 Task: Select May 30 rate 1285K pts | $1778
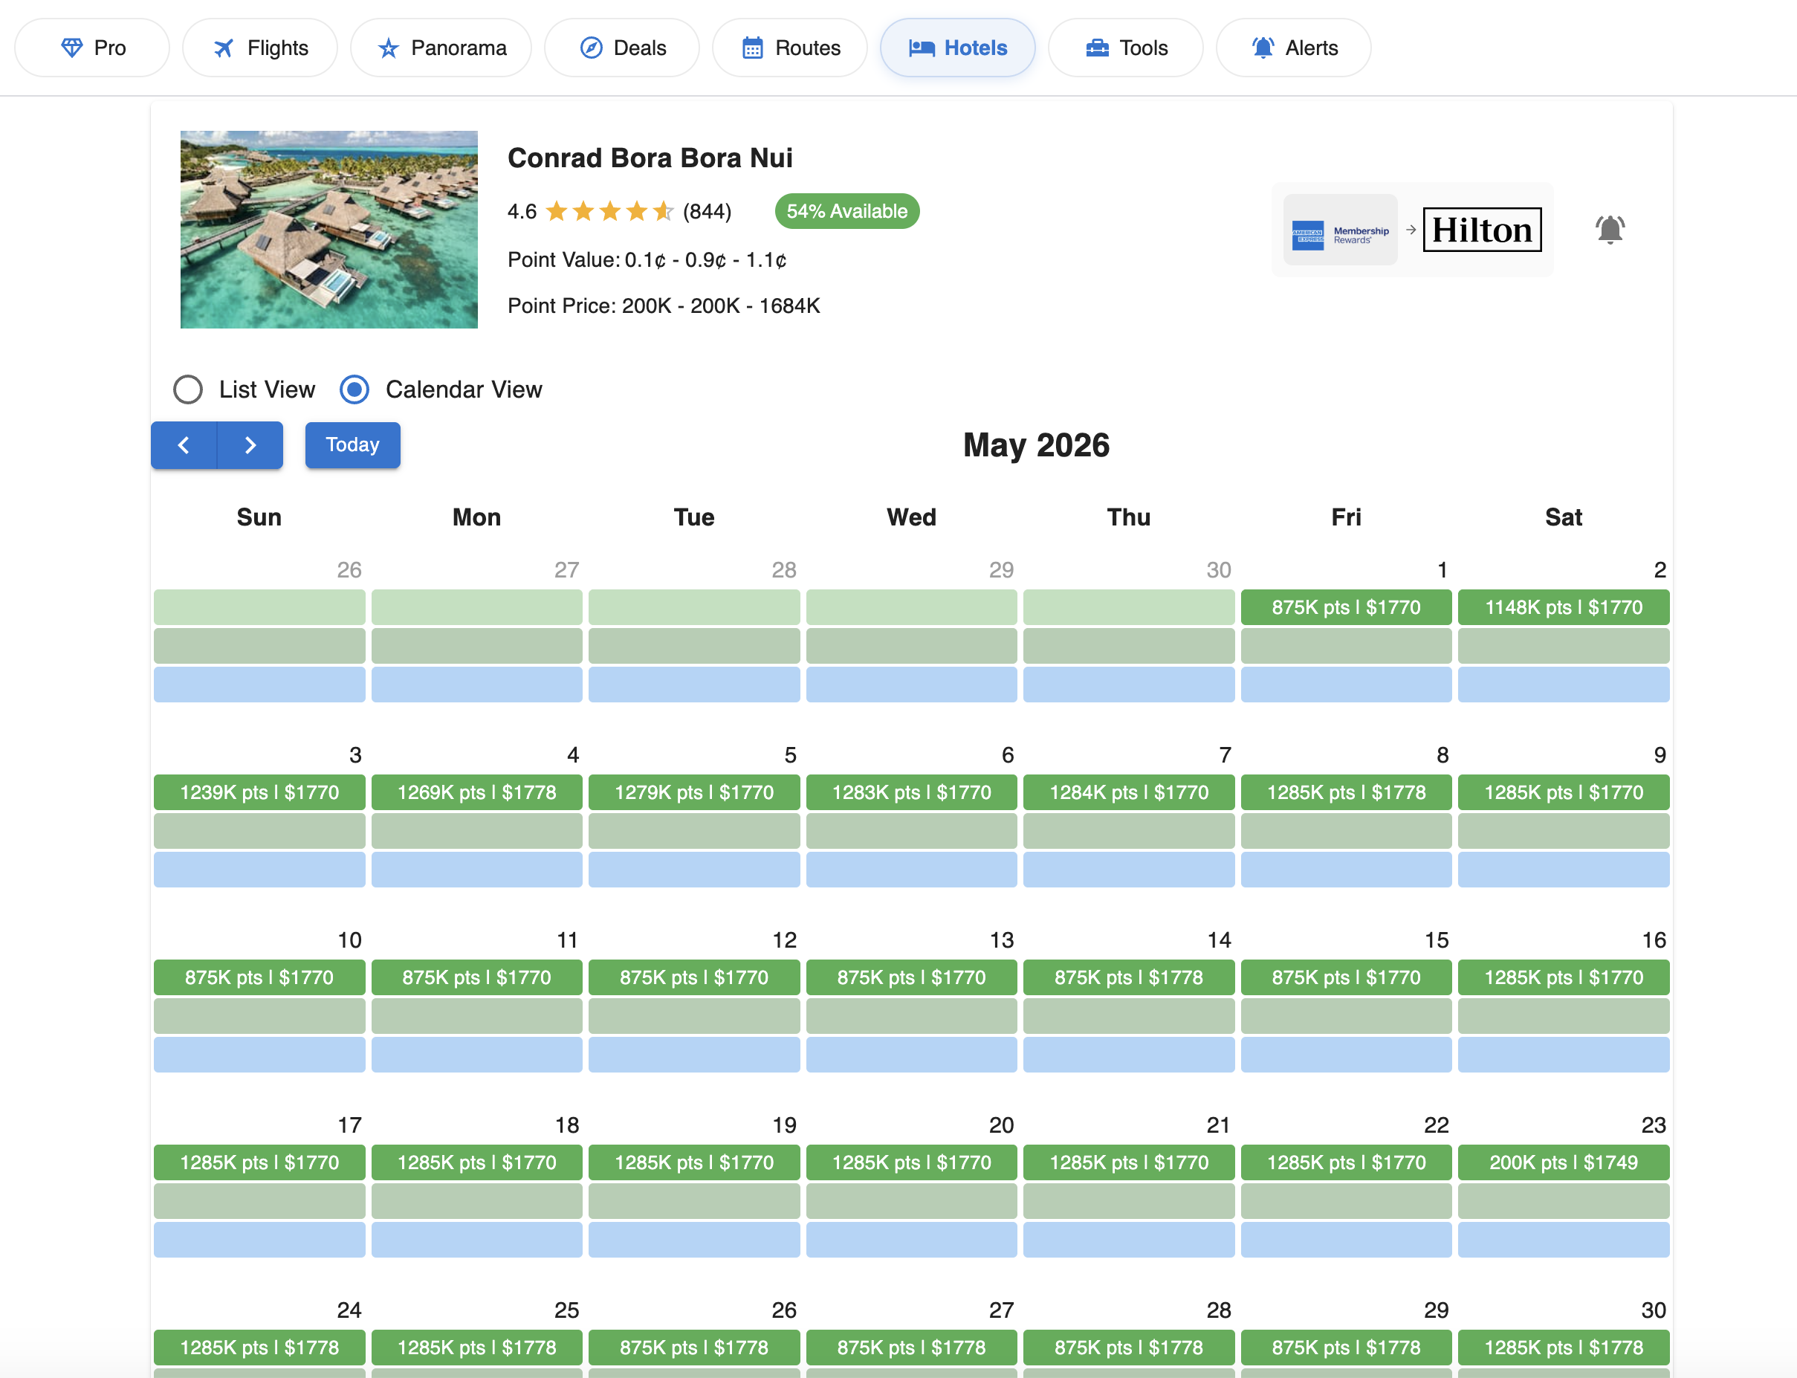pyautogui.click(x=1563, y=1348)
